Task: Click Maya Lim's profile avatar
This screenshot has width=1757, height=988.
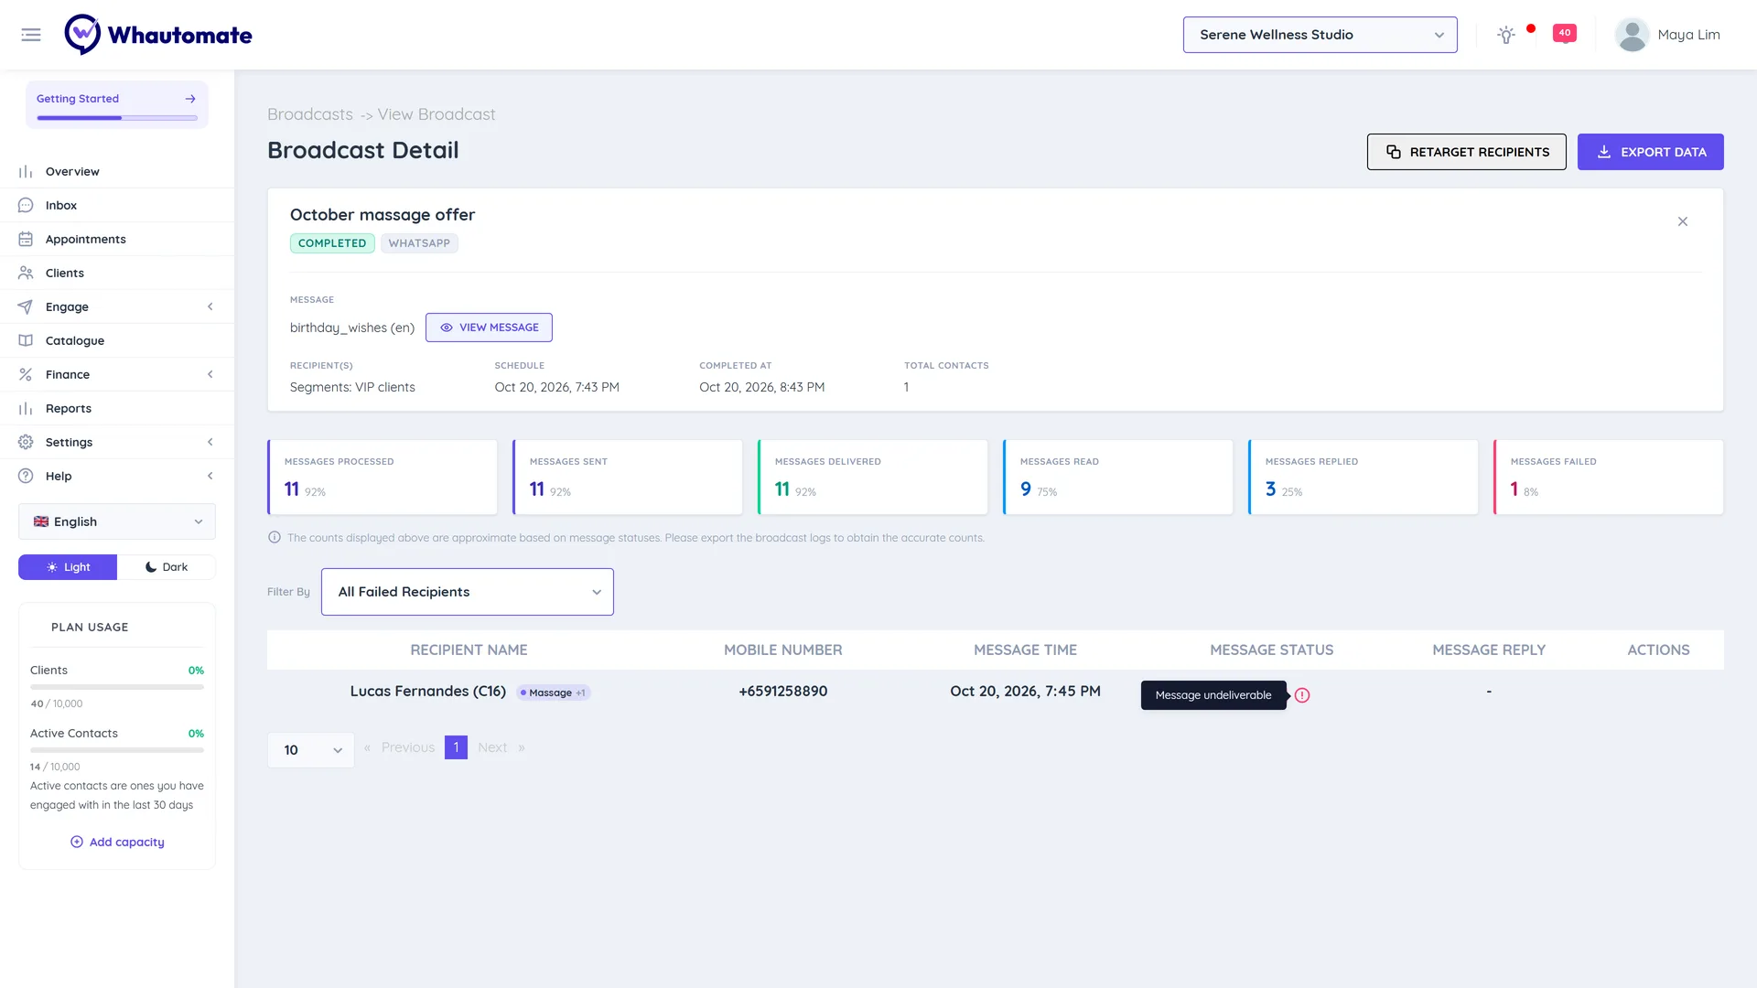Action: (x=1632, y=35)
